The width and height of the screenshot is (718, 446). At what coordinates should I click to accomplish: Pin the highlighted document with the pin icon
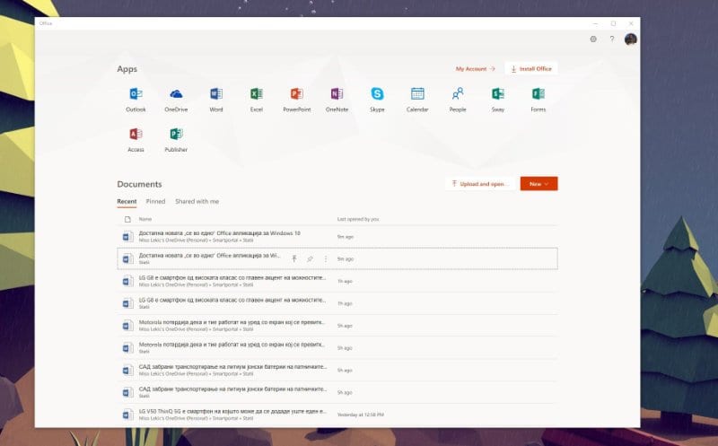(x=310, y=258)
